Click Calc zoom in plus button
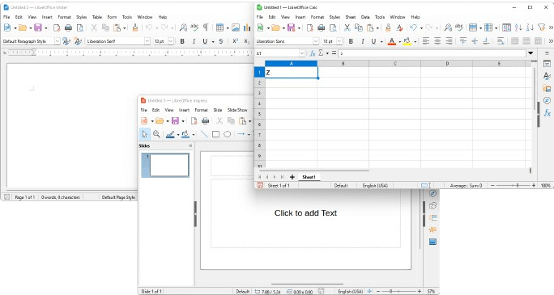This screenshot has height=295, width=554. 534,185
